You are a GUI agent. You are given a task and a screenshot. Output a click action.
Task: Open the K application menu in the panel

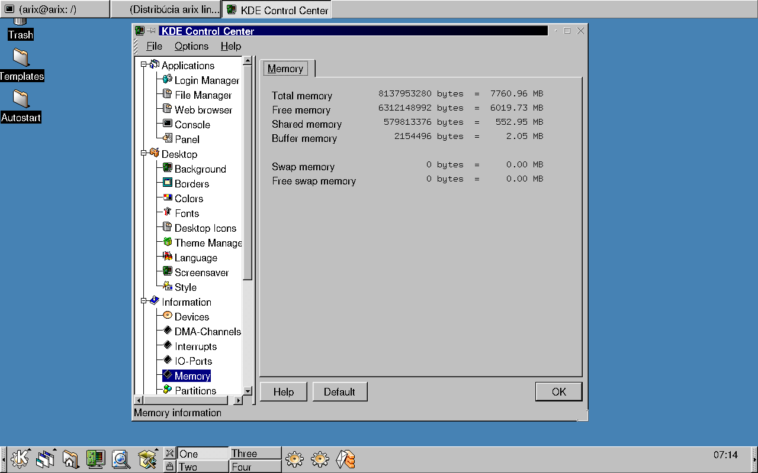(20, 459)
